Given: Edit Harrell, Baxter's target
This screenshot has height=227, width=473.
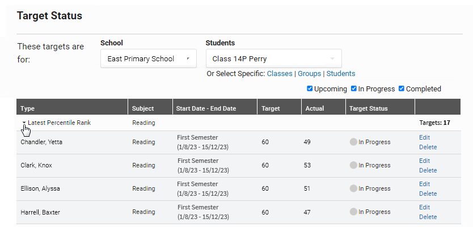Looking at the screenshot, I should coord(424,207).
